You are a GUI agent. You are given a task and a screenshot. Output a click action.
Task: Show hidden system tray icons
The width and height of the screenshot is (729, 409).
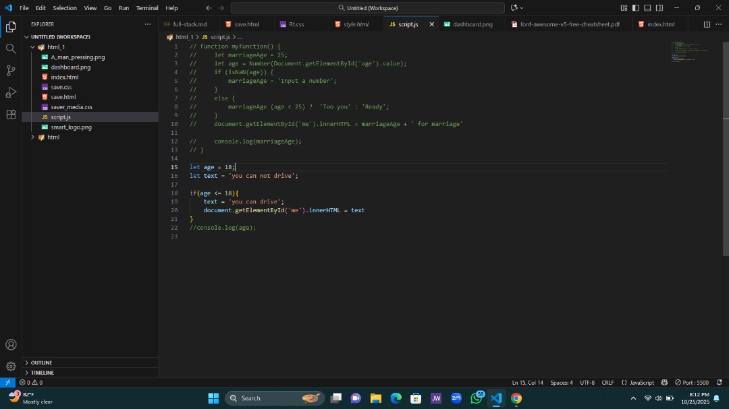click(633, 398)
